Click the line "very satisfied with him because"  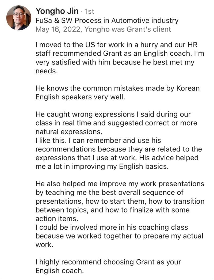coord(115,62)
